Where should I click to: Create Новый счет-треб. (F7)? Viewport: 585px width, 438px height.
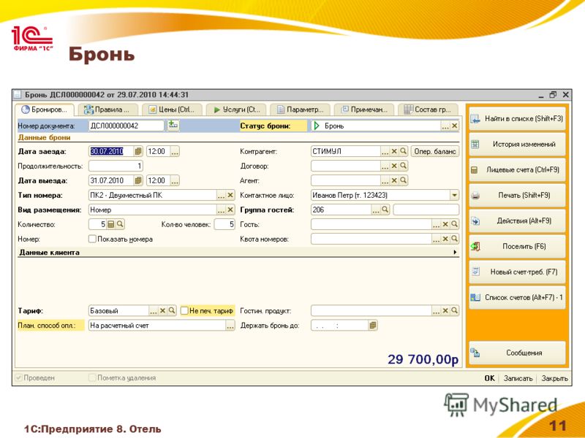tap(517, 272)
